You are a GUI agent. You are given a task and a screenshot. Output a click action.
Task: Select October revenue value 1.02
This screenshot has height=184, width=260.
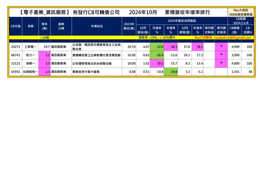pyautogui.click(x=146, y=63)
